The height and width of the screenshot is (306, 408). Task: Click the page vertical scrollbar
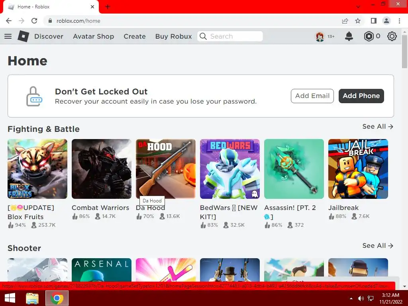click(405, 51)
